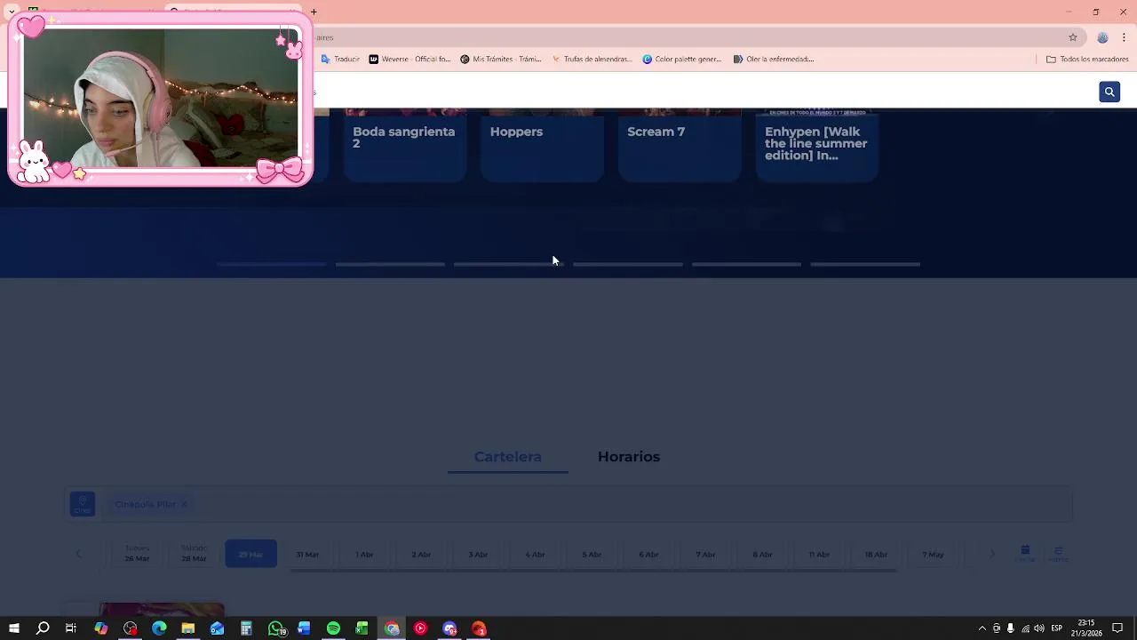Open YouTube Music from the taskbar
Screen dimensions: 1137x640
coord(420,628)
